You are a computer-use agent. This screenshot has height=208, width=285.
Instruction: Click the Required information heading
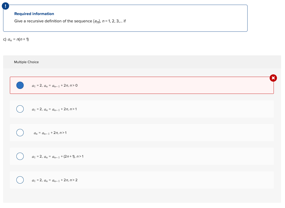[x=34, y=14]
